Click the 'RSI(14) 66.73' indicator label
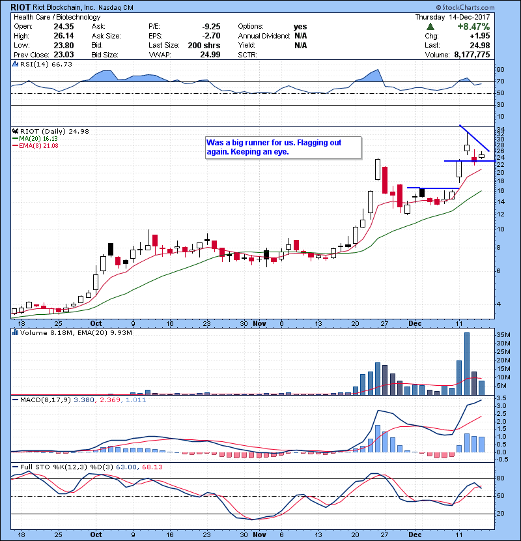The width and height of the screenshot is (521, 541). 46,64
